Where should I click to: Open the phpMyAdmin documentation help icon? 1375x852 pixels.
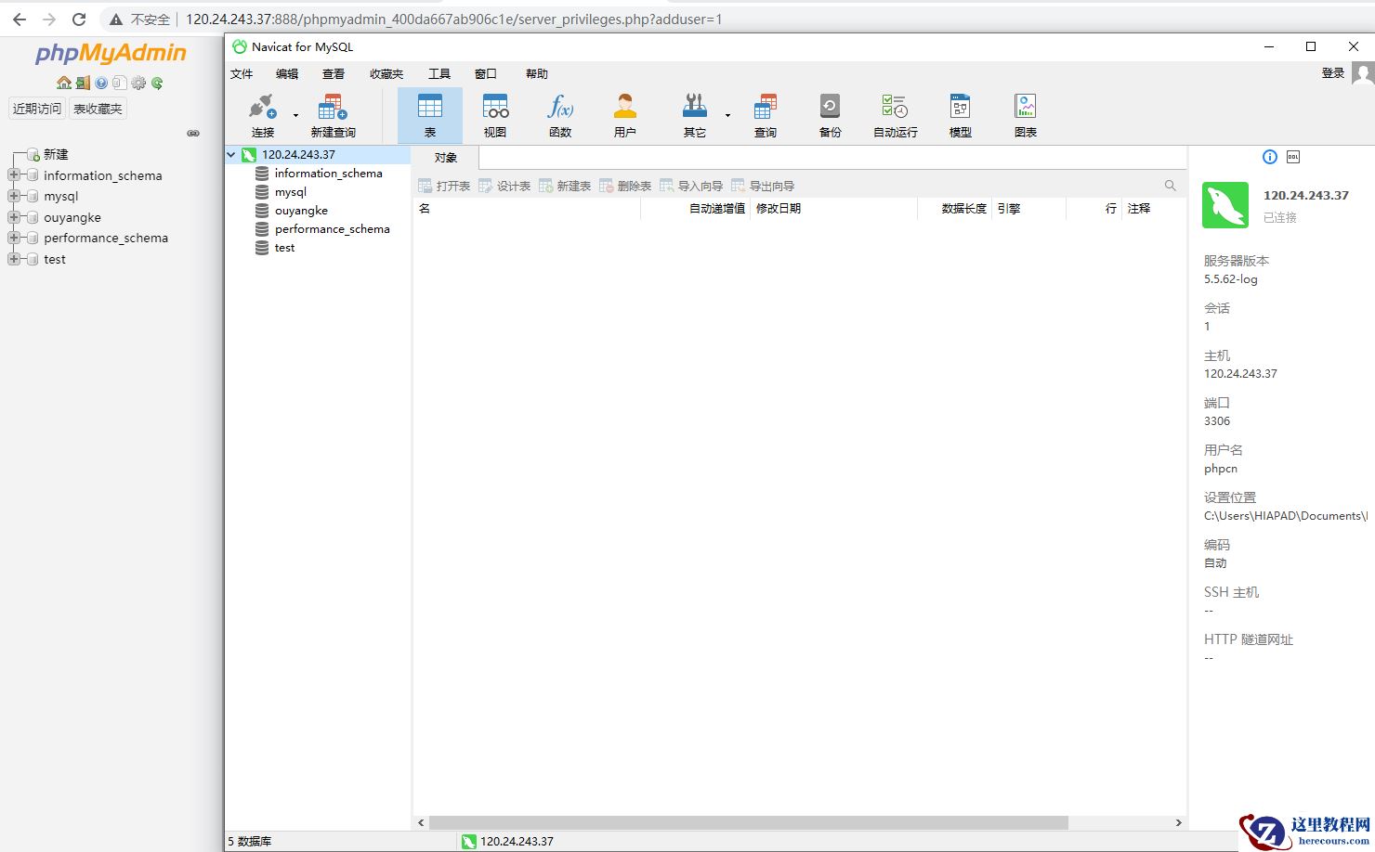tap(101, 83)
